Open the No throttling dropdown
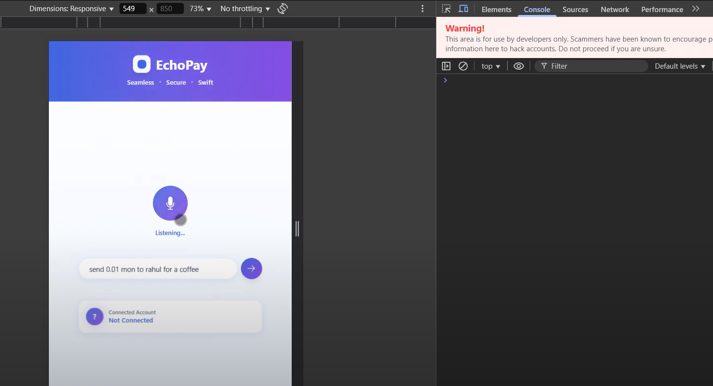 pyautogui.click(x=245, y=8)
